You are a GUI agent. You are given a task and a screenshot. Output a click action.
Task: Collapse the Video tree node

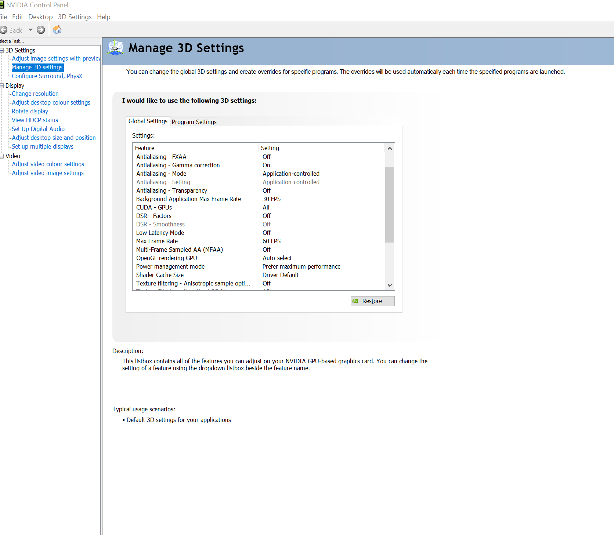click(x=2, y=156)
